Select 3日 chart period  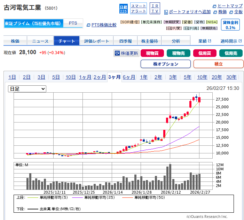click(41, 77)
